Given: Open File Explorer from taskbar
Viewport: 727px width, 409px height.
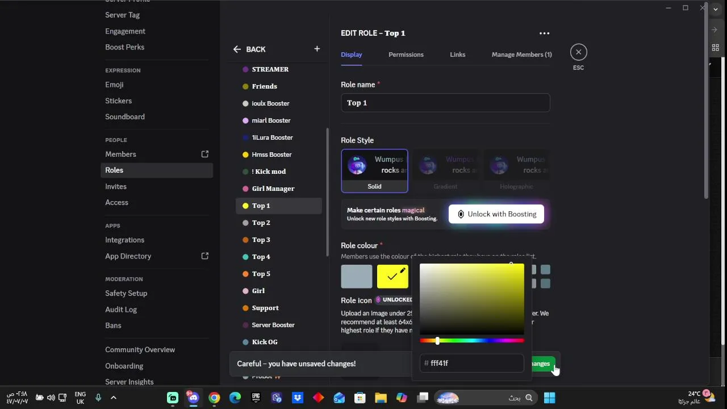Looking at the screenshot, I should pos(381,398).
